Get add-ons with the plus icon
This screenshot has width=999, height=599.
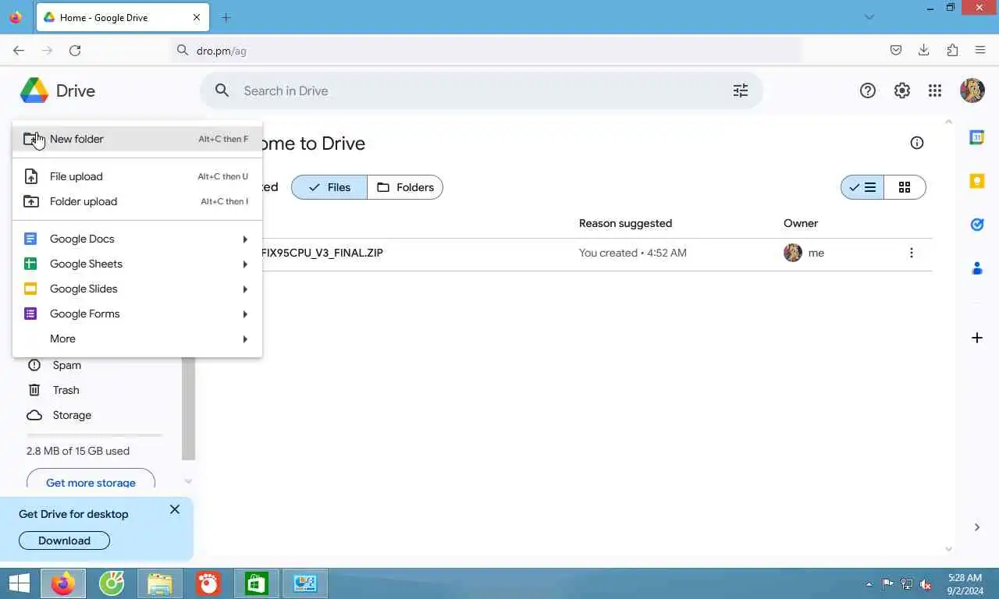click(977, 338)
